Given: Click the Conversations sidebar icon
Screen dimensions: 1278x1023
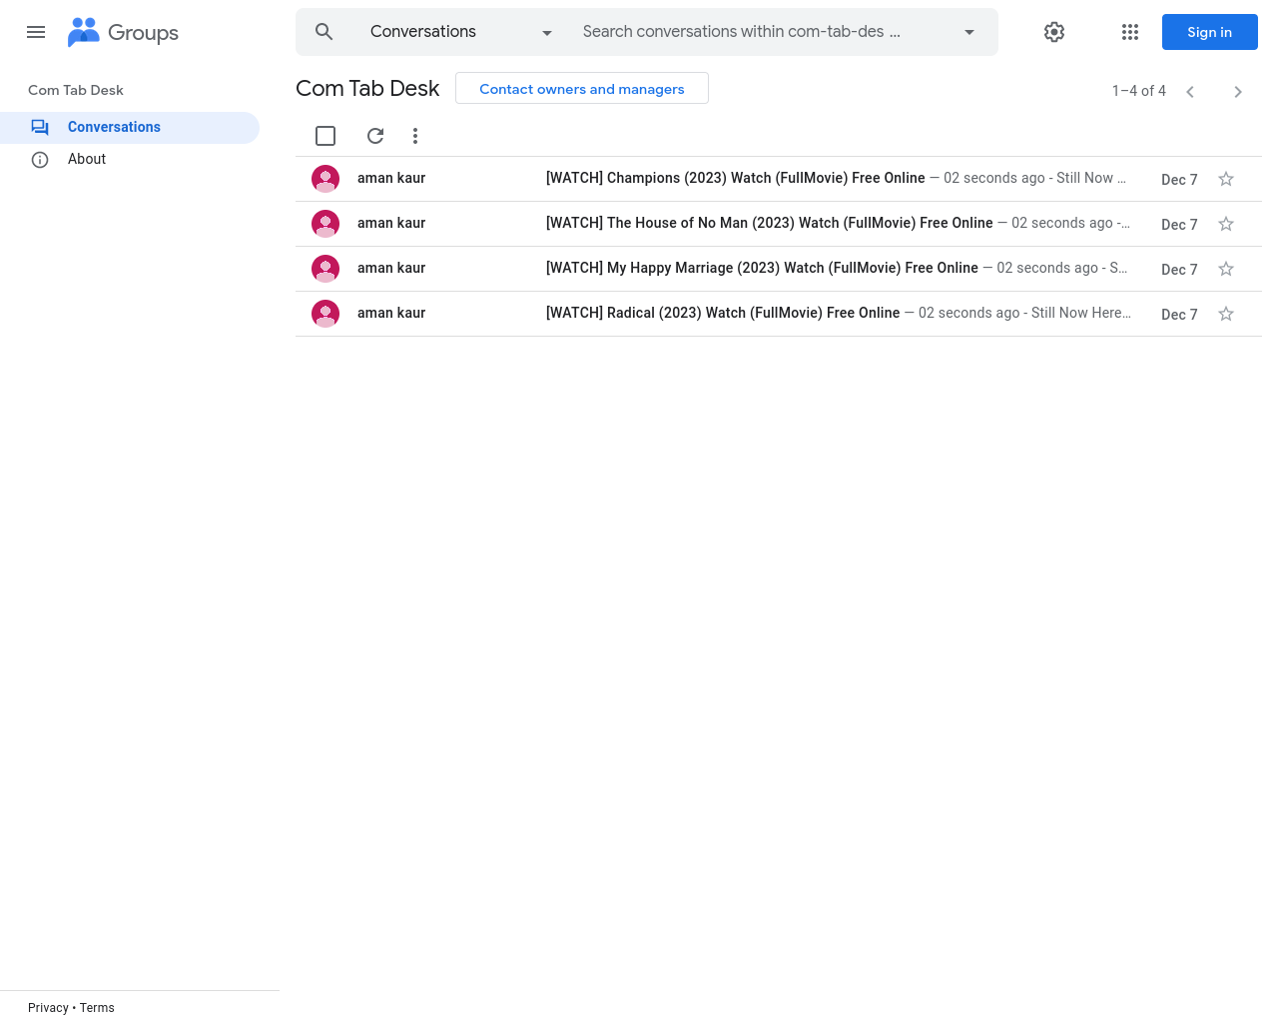Looking at the screenshot, I should coord(40,128).
